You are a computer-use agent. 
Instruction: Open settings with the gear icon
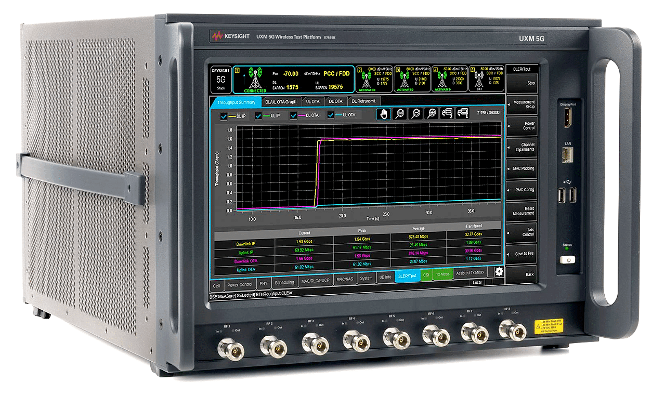pyautogui.click(x=499, y=271)
